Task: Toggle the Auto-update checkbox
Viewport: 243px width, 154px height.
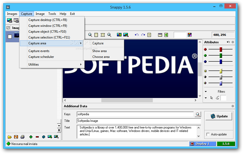Action: tap(208, 134)
